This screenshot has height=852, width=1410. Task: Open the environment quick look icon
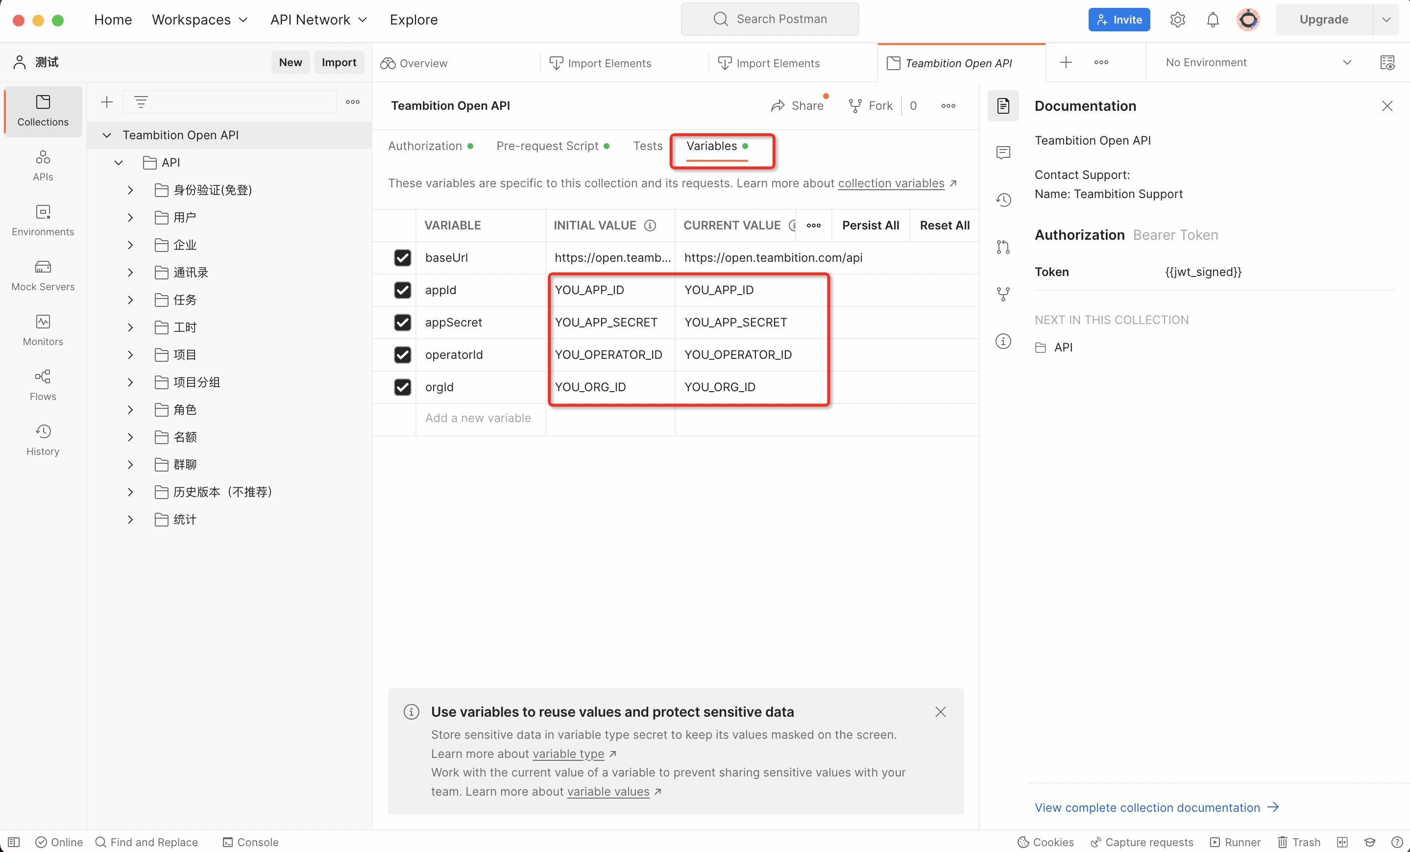1387,62
